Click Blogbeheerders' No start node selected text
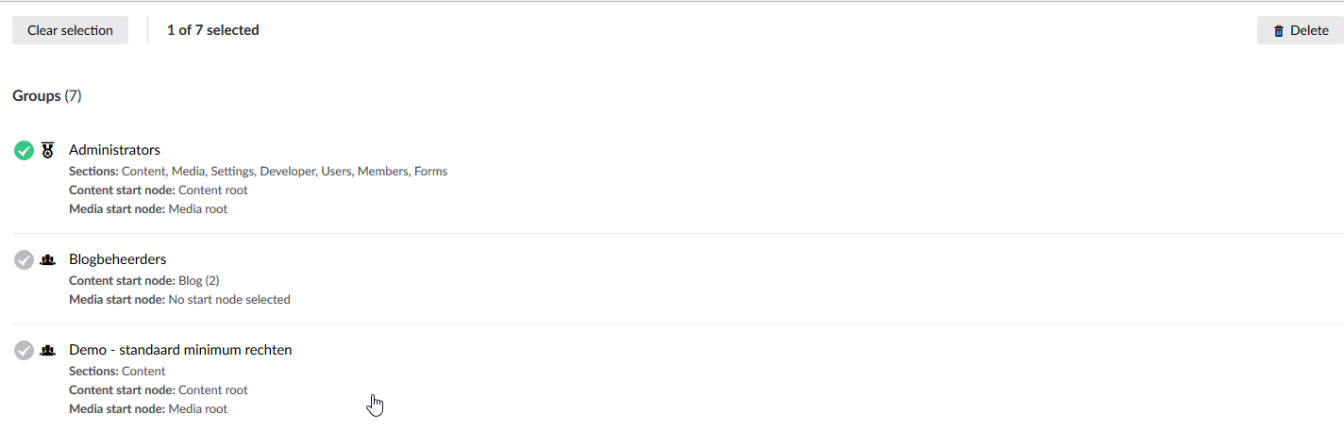 pos(228,300)
